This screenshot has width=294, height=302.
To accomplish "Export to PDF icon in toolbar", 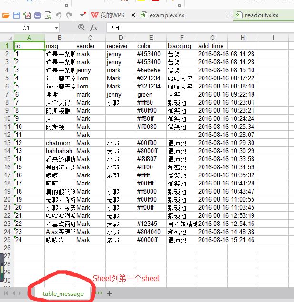I will pyautogui.click(x=27, y=15).
